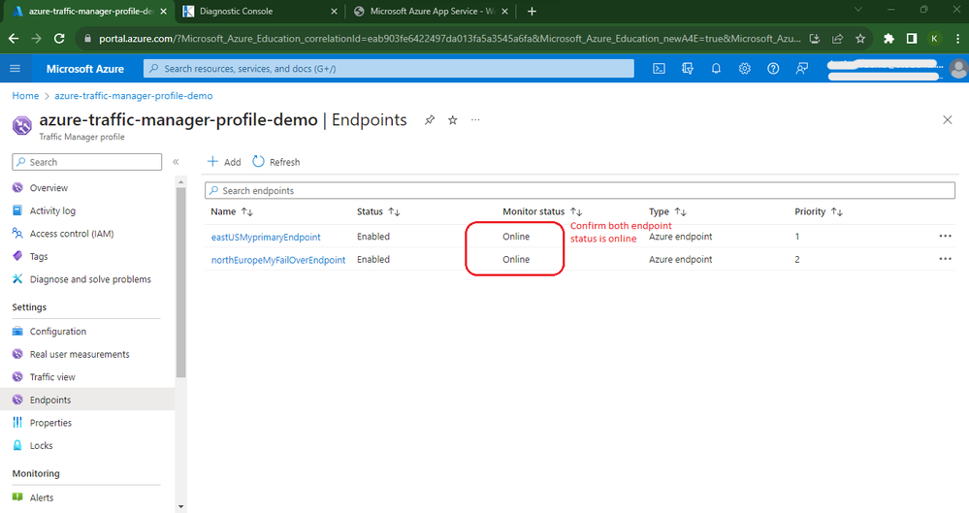Image resolution: width=969 pixels, height=513 pixels.
Task: Open Activity log menu item
Action: click(x=52, y=210)
